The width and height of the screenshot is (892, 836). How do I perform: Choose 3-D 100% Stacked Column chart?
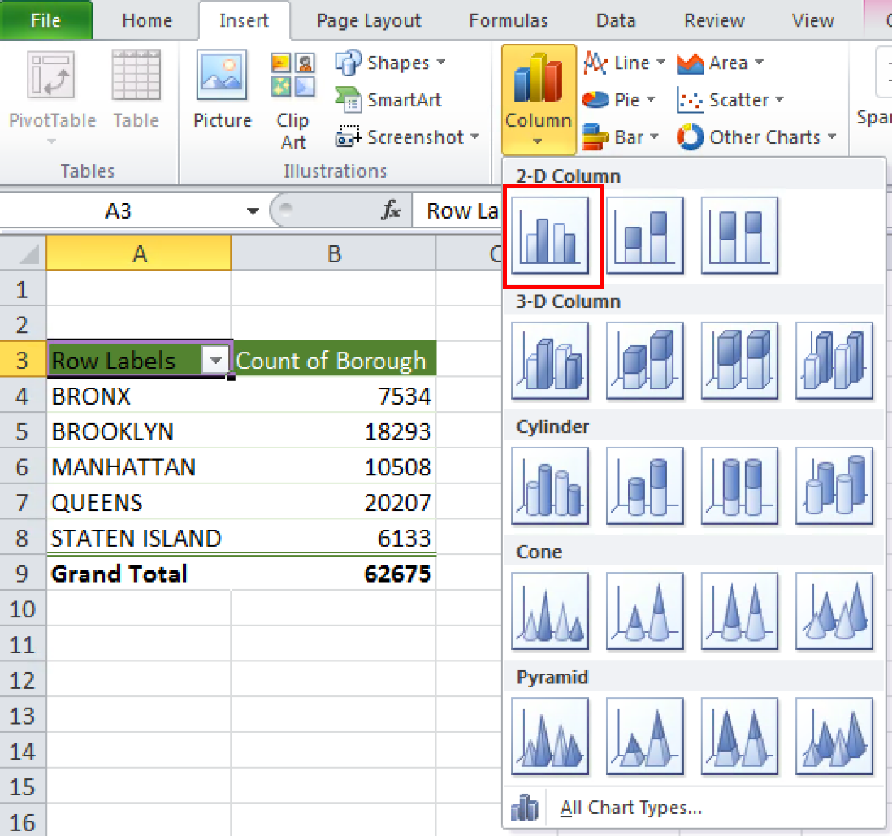(x=739, y=360)
